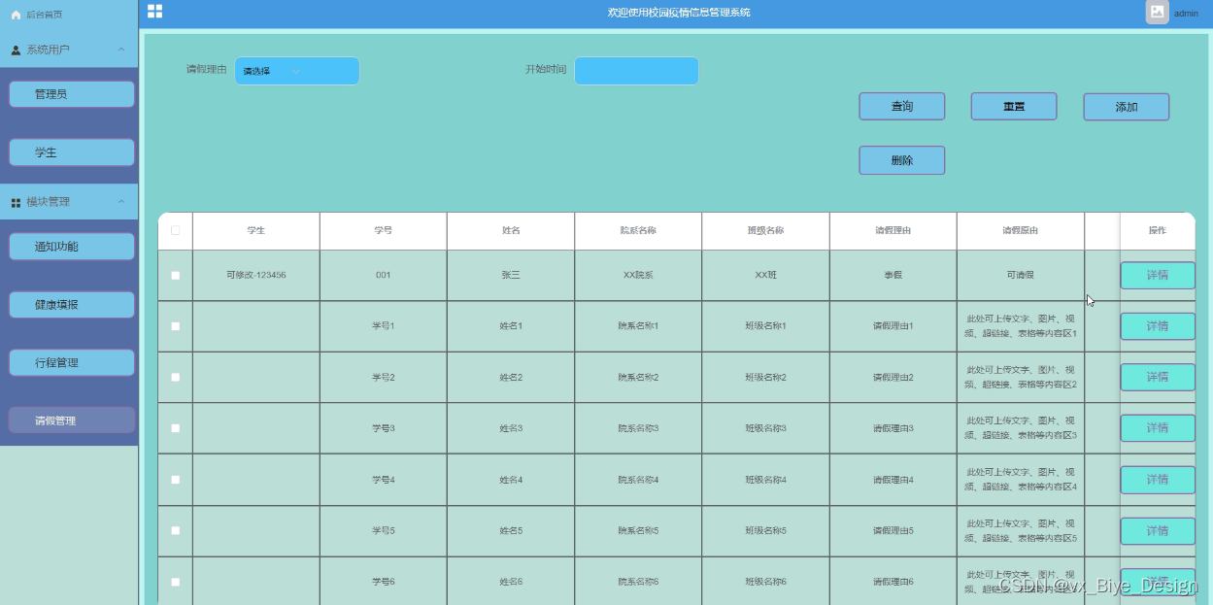Open 通知功能 in the sidebar

coord(72,247)
